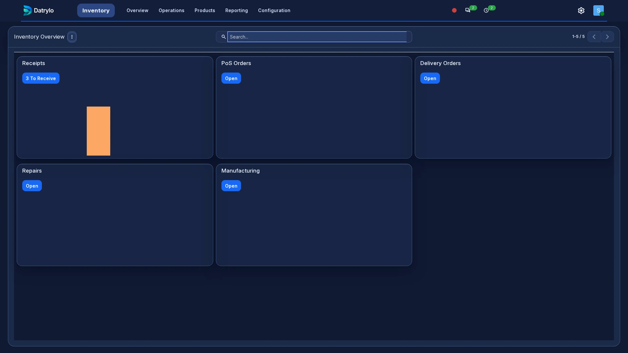
Task: Open the Reporting menu
Action: tap(236, 10)
